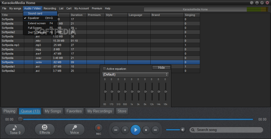Open the Tone 0 pitch control

15,130
